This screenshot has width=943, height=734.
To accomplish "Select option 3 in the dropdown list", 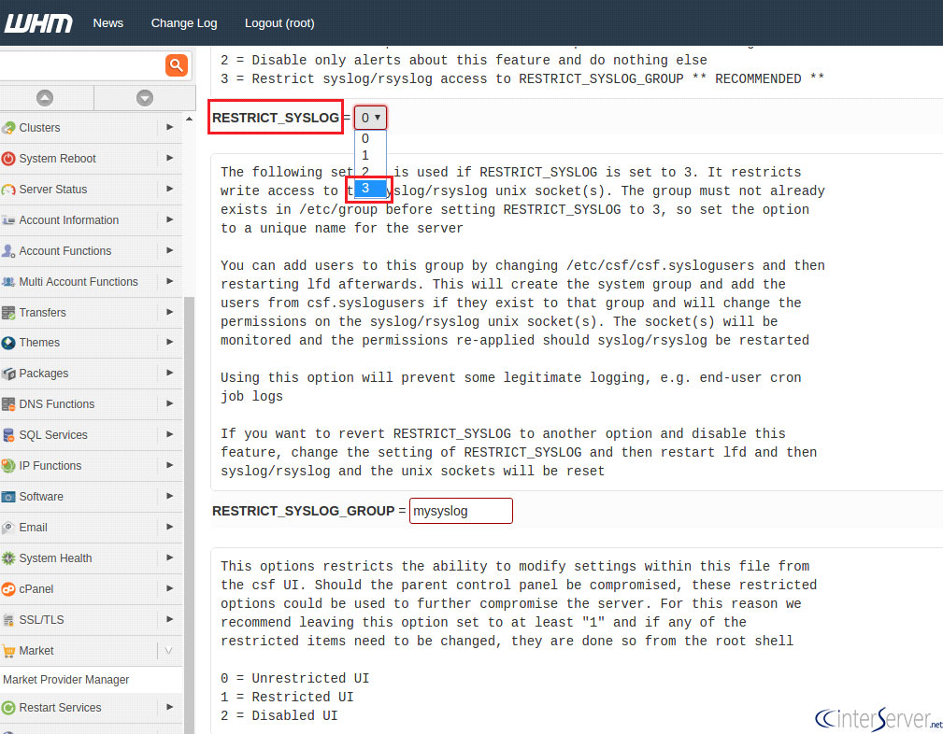I will [x=370, y=188].
